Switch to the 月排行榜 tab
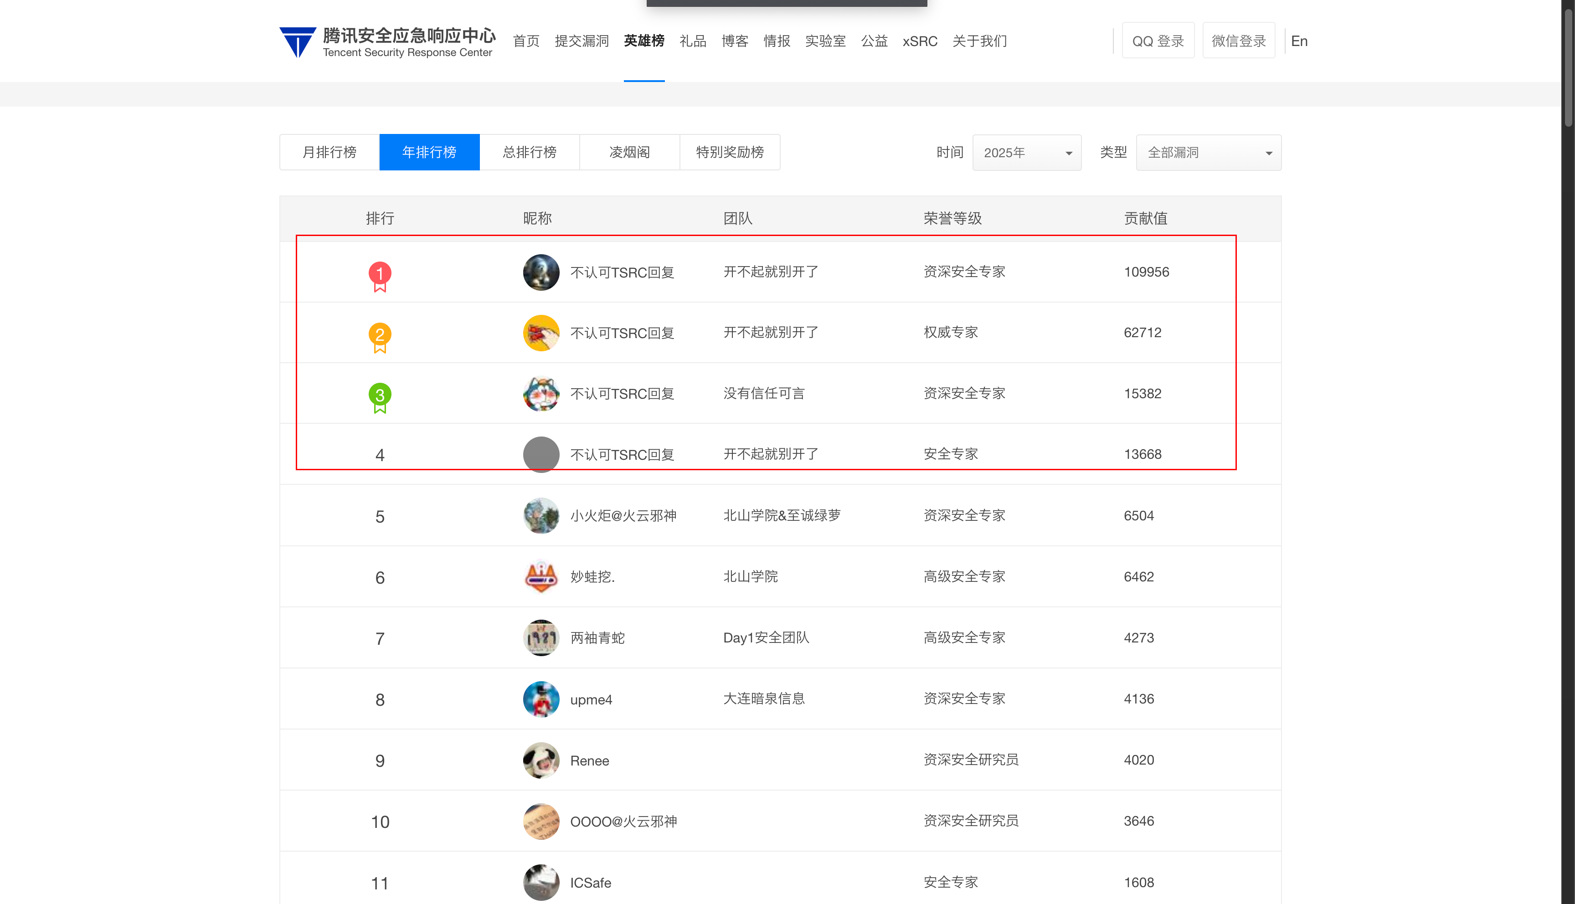The image size is (1575, 904). (329, 152)
